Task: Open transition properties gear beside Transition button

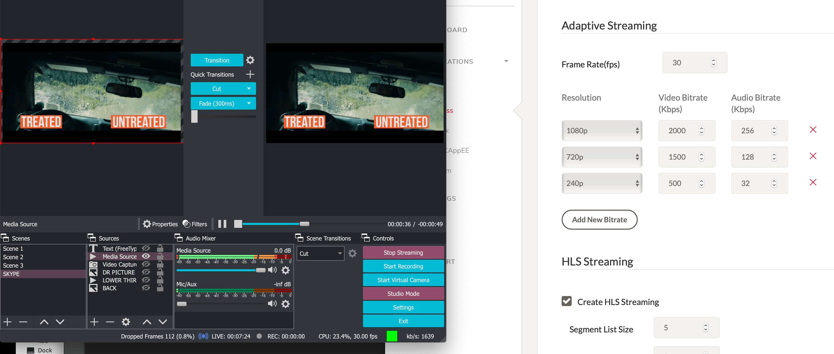Action: 250,60
